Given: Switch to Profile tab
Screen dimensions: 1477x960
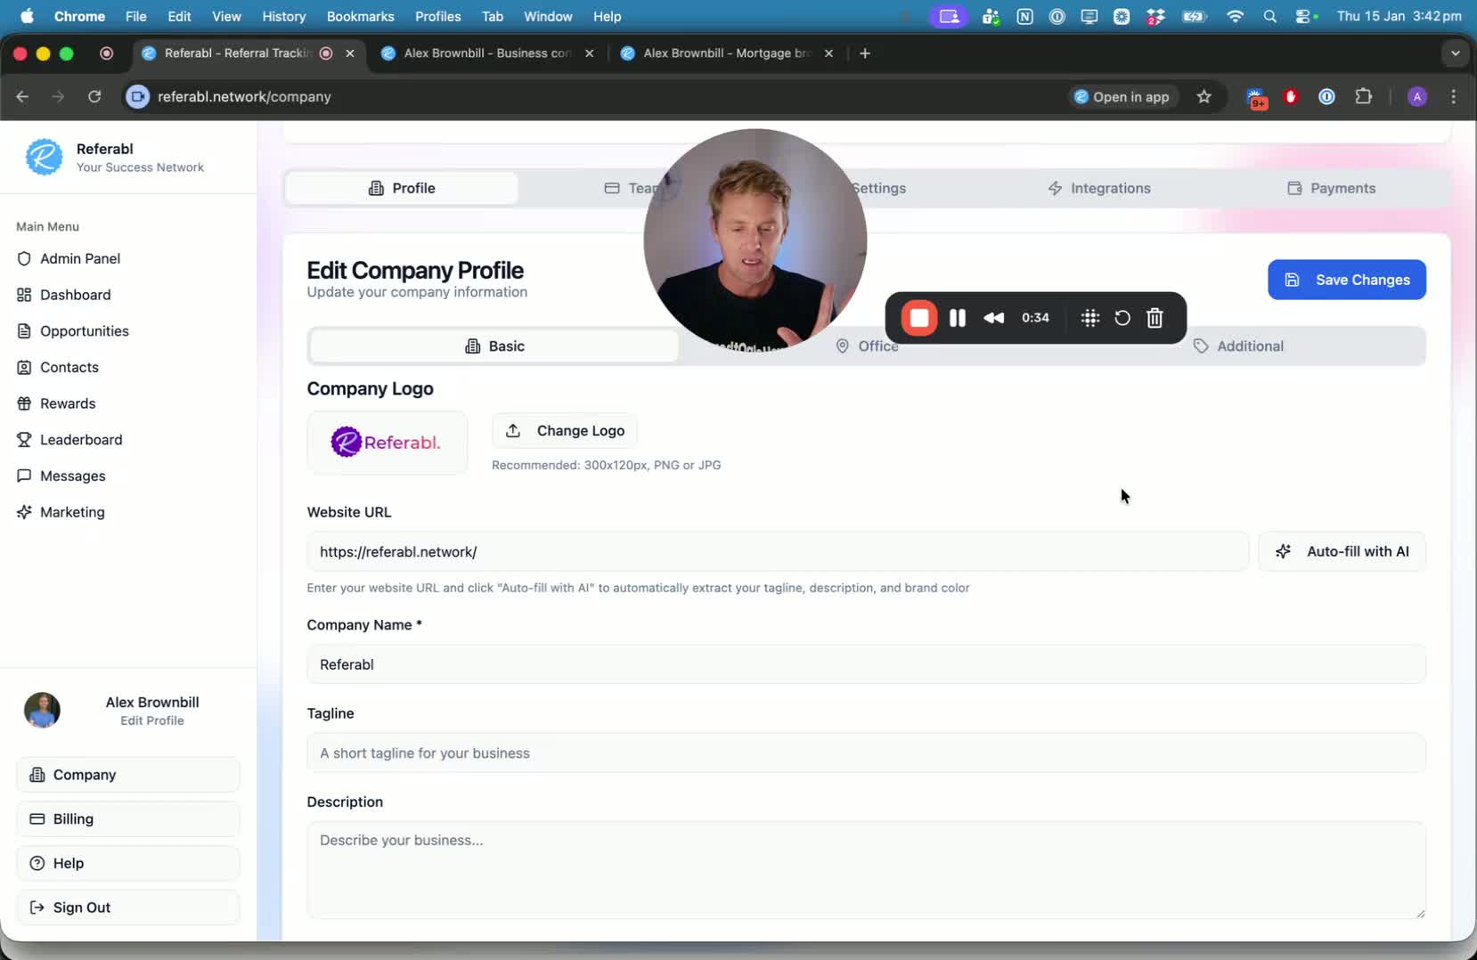Looking at the screenshot, I should point(402,188).
